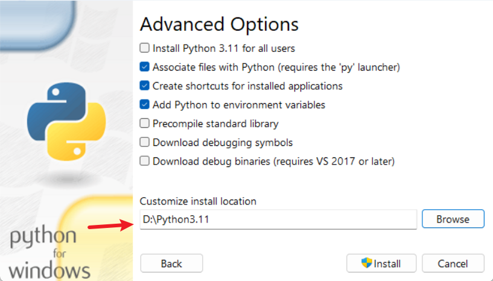The image size is (493, 281).
Task: Go Back to the previous installer page
Action: point(171,264)
